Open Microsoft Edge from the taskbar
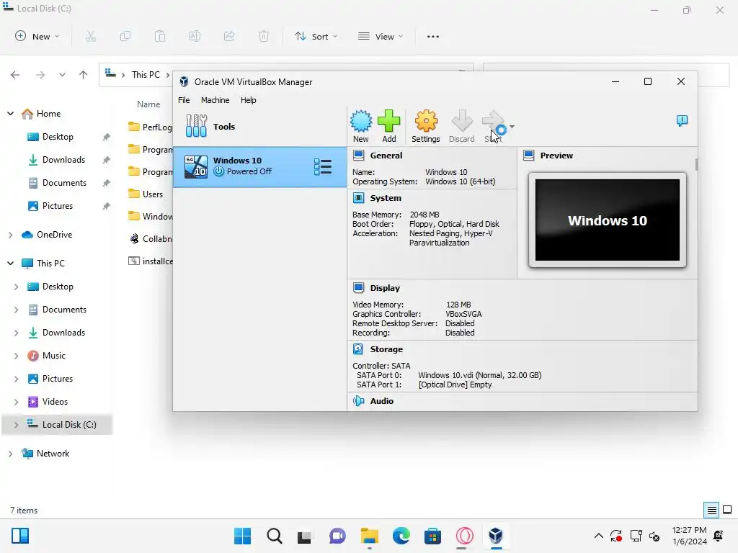Image resolution: width=738 pixels, height=553 pixels. (401, 536)
